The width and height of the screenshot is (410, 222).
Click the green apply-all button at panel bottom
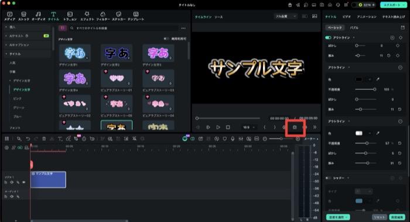[x=338, y=217]
